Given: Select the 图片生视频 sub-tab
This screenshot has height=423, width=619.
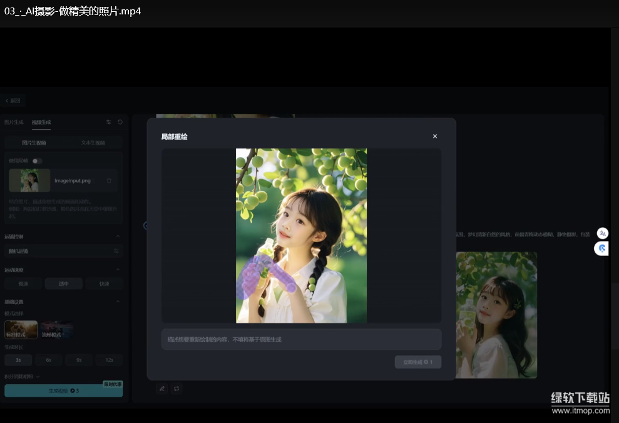Looking at the screenshot, I should pyautogui.click(x=34, y=143).
